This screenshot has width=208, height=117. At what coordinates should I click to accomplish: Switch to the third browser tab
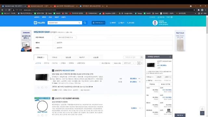coord(66,6)
